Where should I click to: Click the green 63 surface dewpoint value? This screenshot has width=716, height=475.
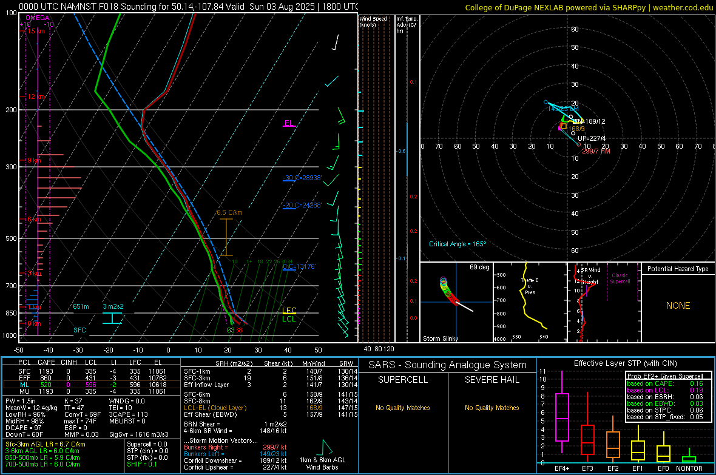231,330
